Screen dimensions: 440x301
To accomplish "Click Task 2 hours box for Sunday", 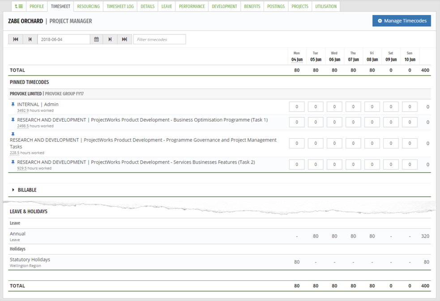I will [x=410, y=165].
